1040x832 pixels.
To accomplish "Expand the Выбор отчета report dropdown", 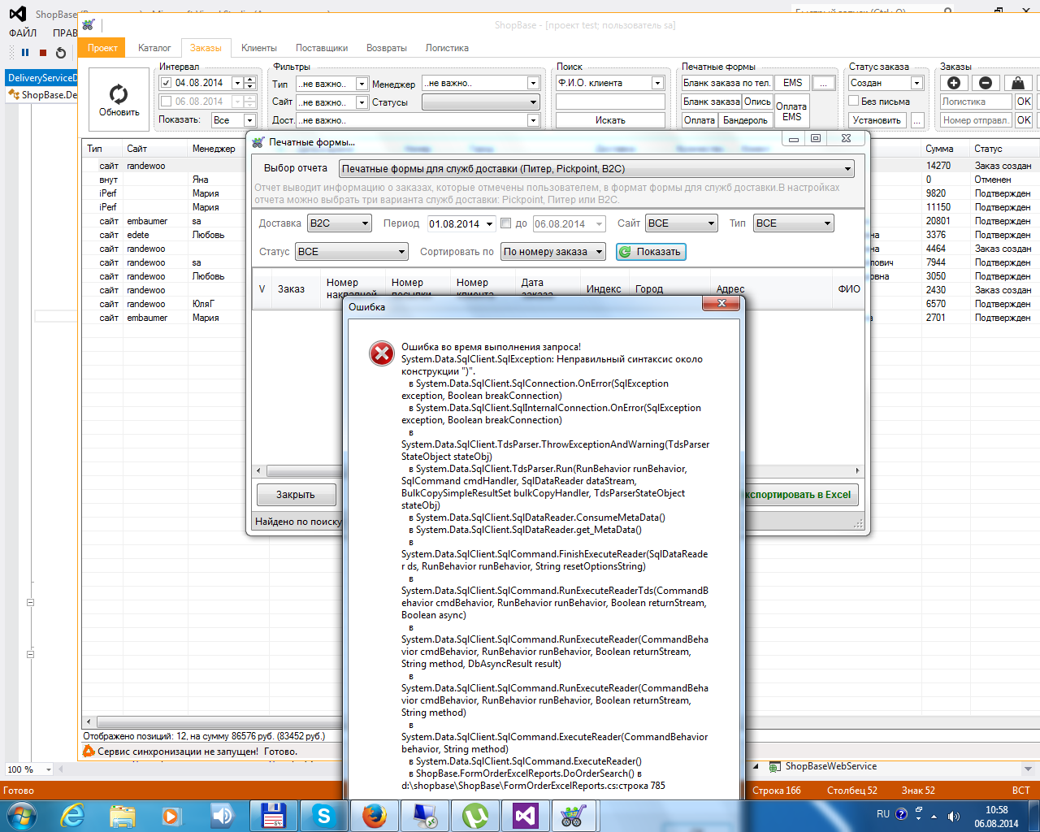I will coord(597,169).
